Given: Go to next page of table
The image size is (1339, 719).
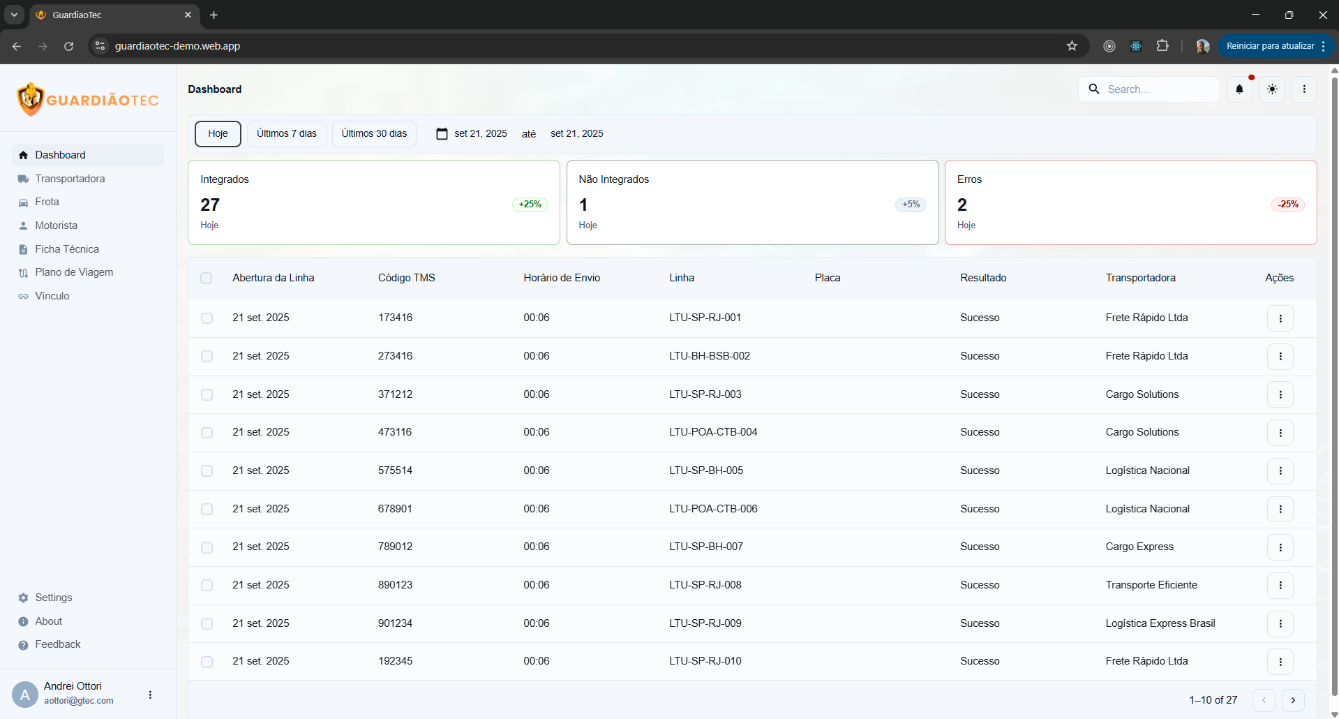Looking at the screenshot, I should [1292, 700].
